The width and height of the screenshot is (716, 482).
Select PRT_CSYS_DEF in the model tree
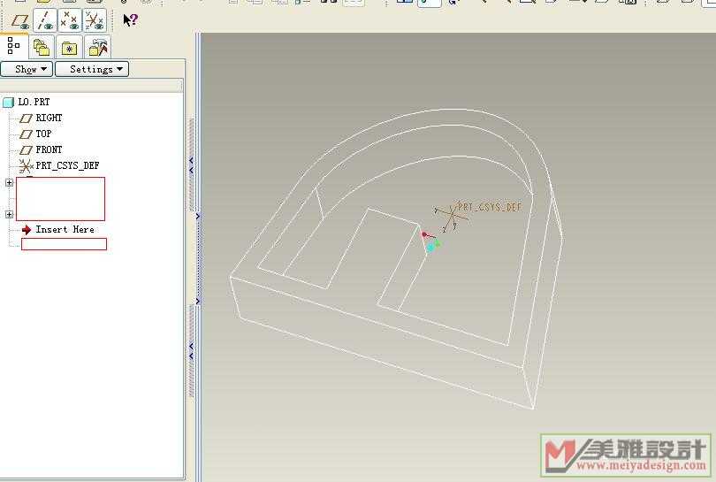(59, 165)
